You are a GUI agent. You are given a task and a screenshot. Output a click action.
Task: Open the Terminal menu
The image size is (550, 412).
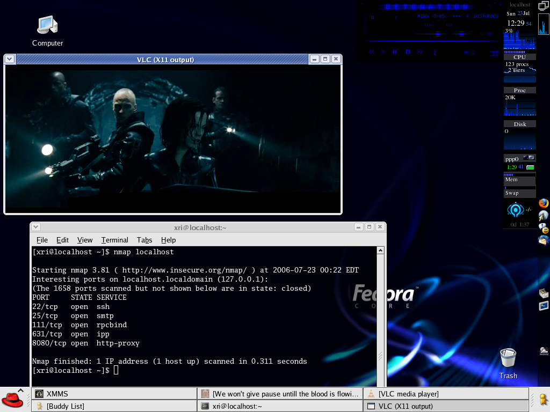pyautogui.click(x=115, y=240)
